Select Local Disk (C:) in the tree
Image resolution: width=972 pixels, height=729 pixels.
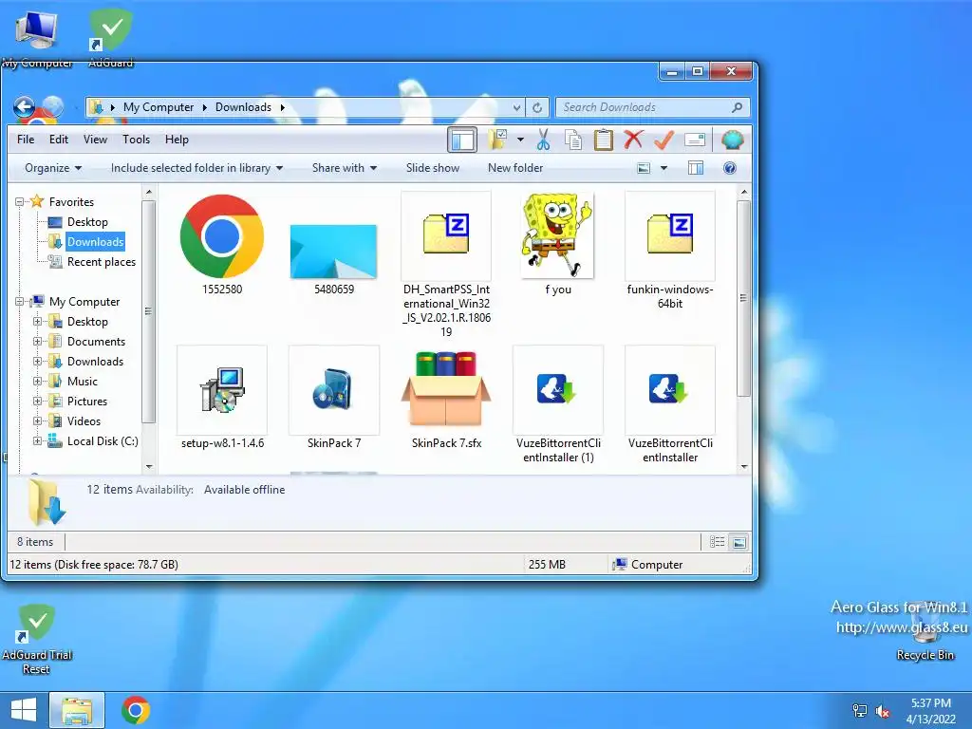(x=103, y=440)
